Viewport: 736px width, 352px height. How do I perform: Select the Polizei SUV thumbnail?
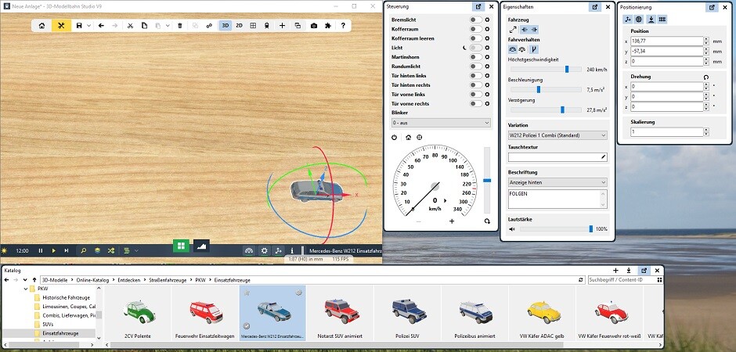[x=407, y=316]
